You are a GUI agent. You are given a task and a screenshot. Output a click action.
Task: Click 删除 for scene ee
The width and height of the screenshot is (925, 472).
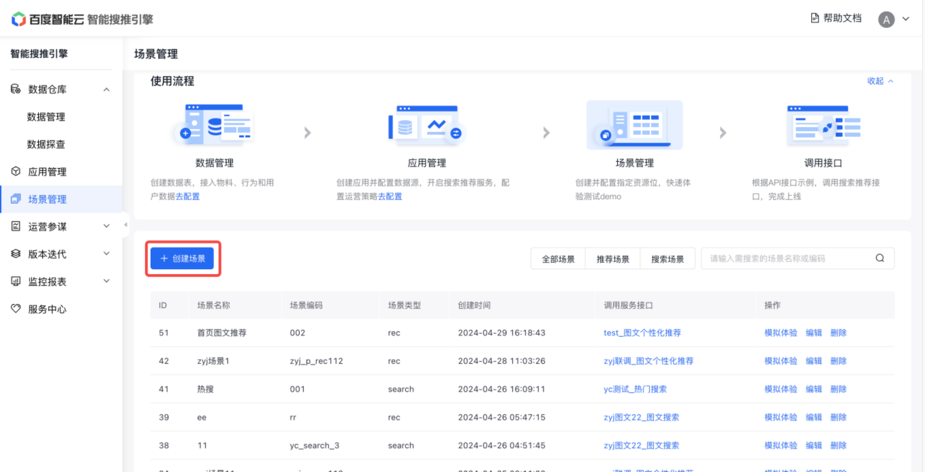tap(838, 417)
